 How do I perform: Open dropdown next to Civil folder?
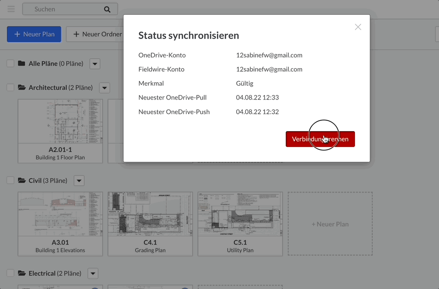pyautogui.click(x=79, y=181)
